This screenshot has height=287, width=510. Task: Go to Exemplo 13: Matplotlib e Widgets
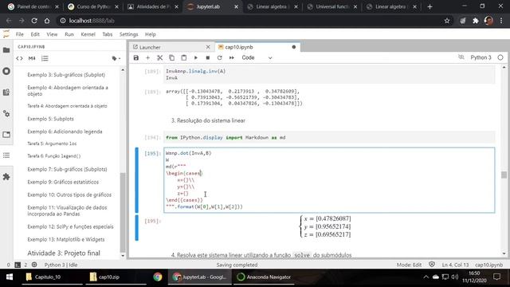pyautogui.click(x=66, y=239)
